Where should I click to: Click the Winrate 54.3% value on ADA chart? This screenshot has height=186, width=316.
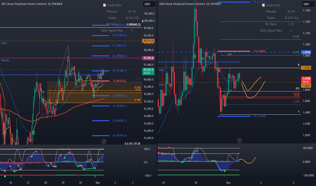(x=291, y=11)
